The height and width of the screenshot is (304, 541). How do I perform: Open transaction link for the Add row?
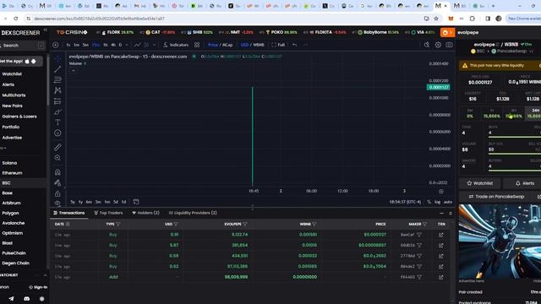click(x=441, y=277)
